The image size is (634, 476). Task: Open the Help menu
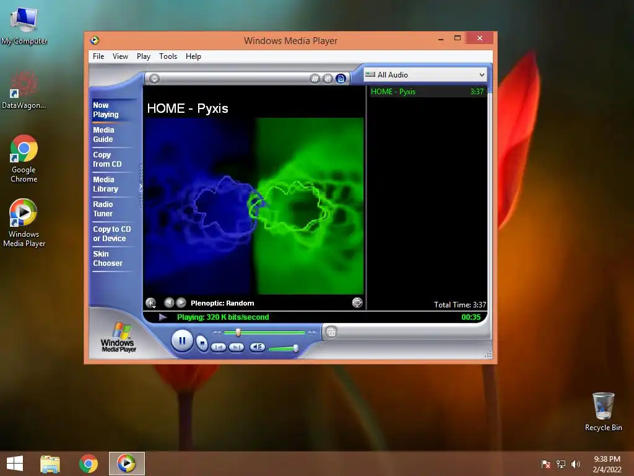point(193,56)
